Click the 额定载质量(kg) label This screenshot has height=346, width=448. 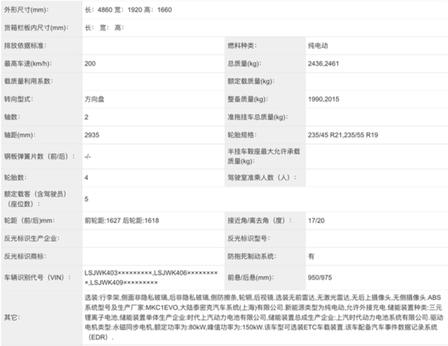[x=251, y=81]
